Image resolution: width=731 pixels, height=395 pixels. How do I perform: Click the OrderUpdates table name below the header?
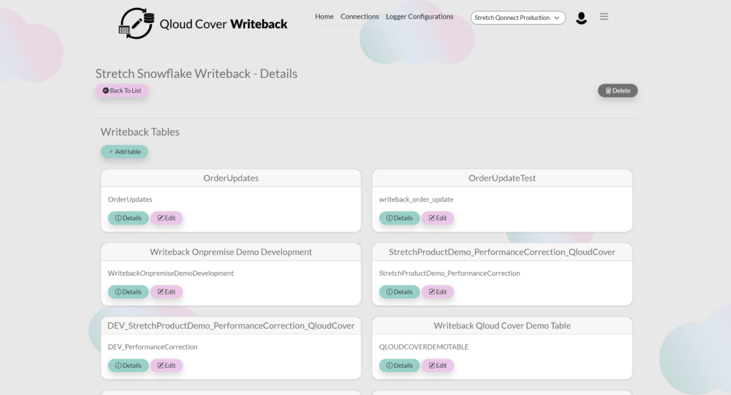pos(130,199)
